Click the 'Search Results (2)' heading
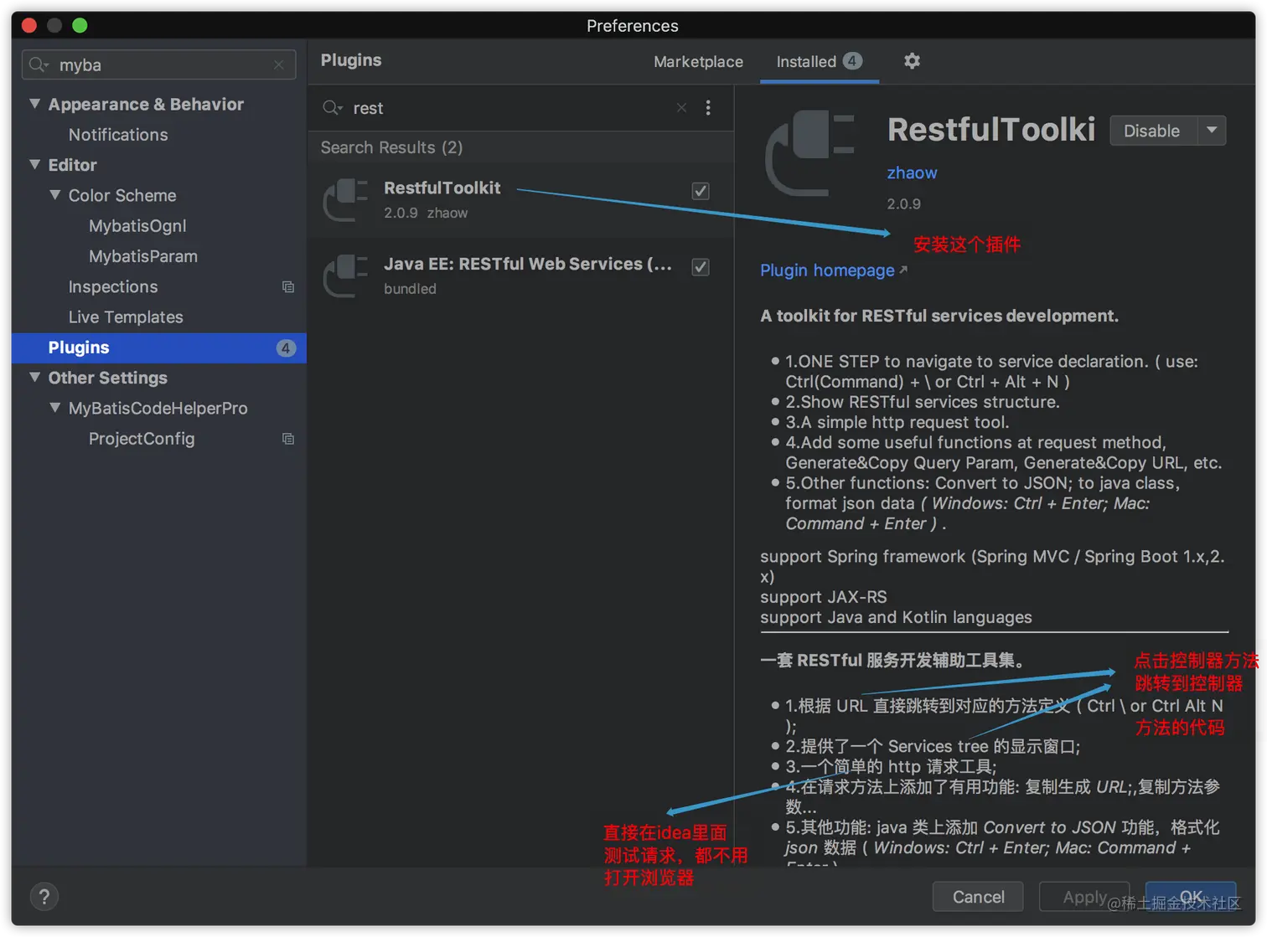 391,147
